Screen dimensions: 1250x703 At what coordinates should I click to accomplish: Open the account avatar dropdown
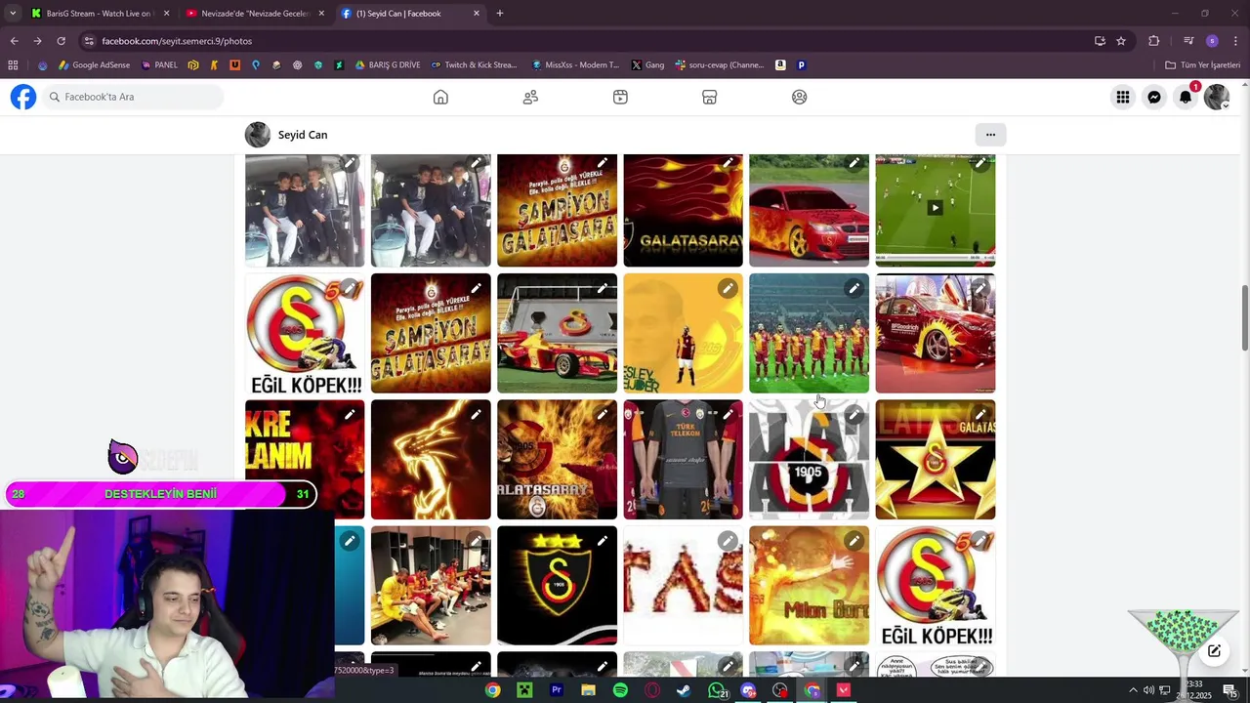click(x=1217, y=97)
